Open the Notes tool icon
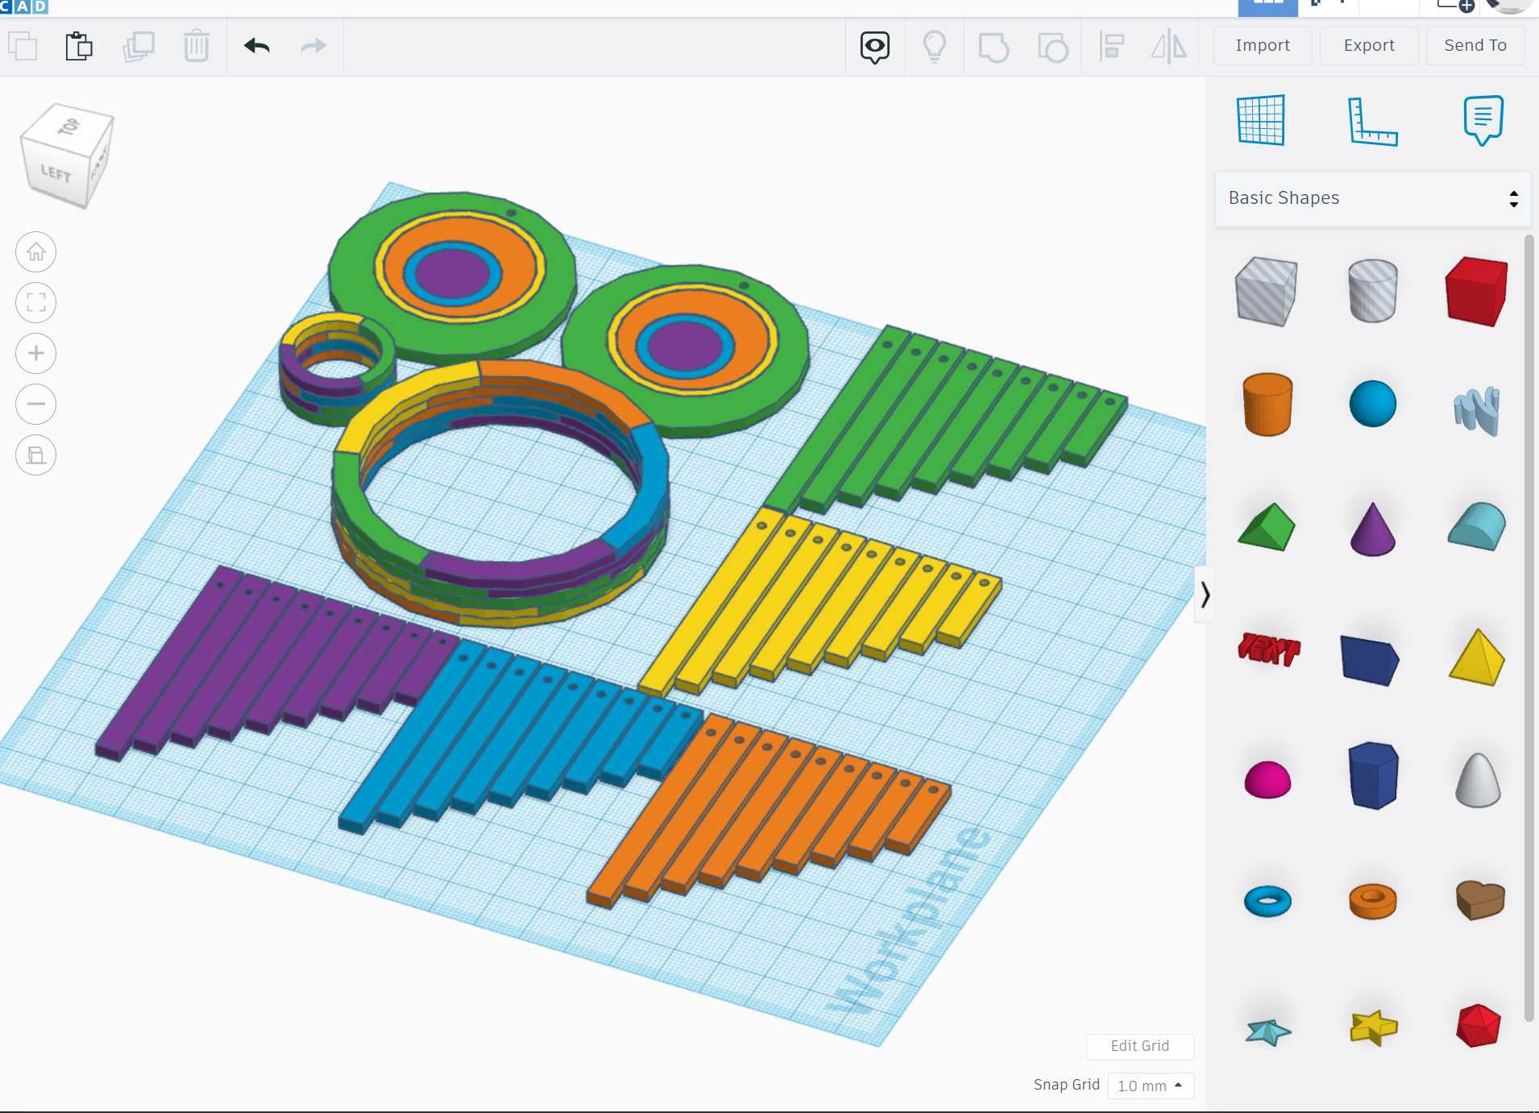 tap(1483, 120)
